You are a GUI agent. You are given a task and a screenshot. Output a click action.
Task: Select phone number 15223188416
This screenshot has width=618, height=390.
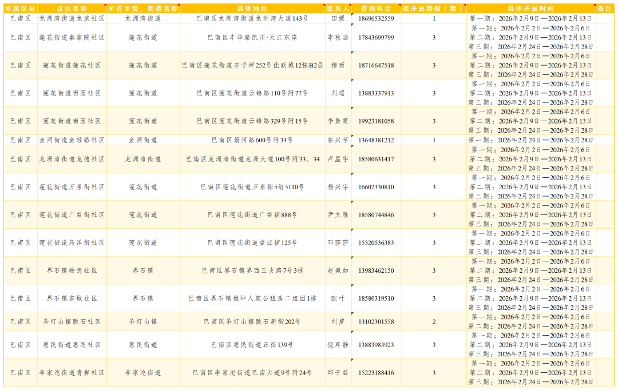(376, 373)
